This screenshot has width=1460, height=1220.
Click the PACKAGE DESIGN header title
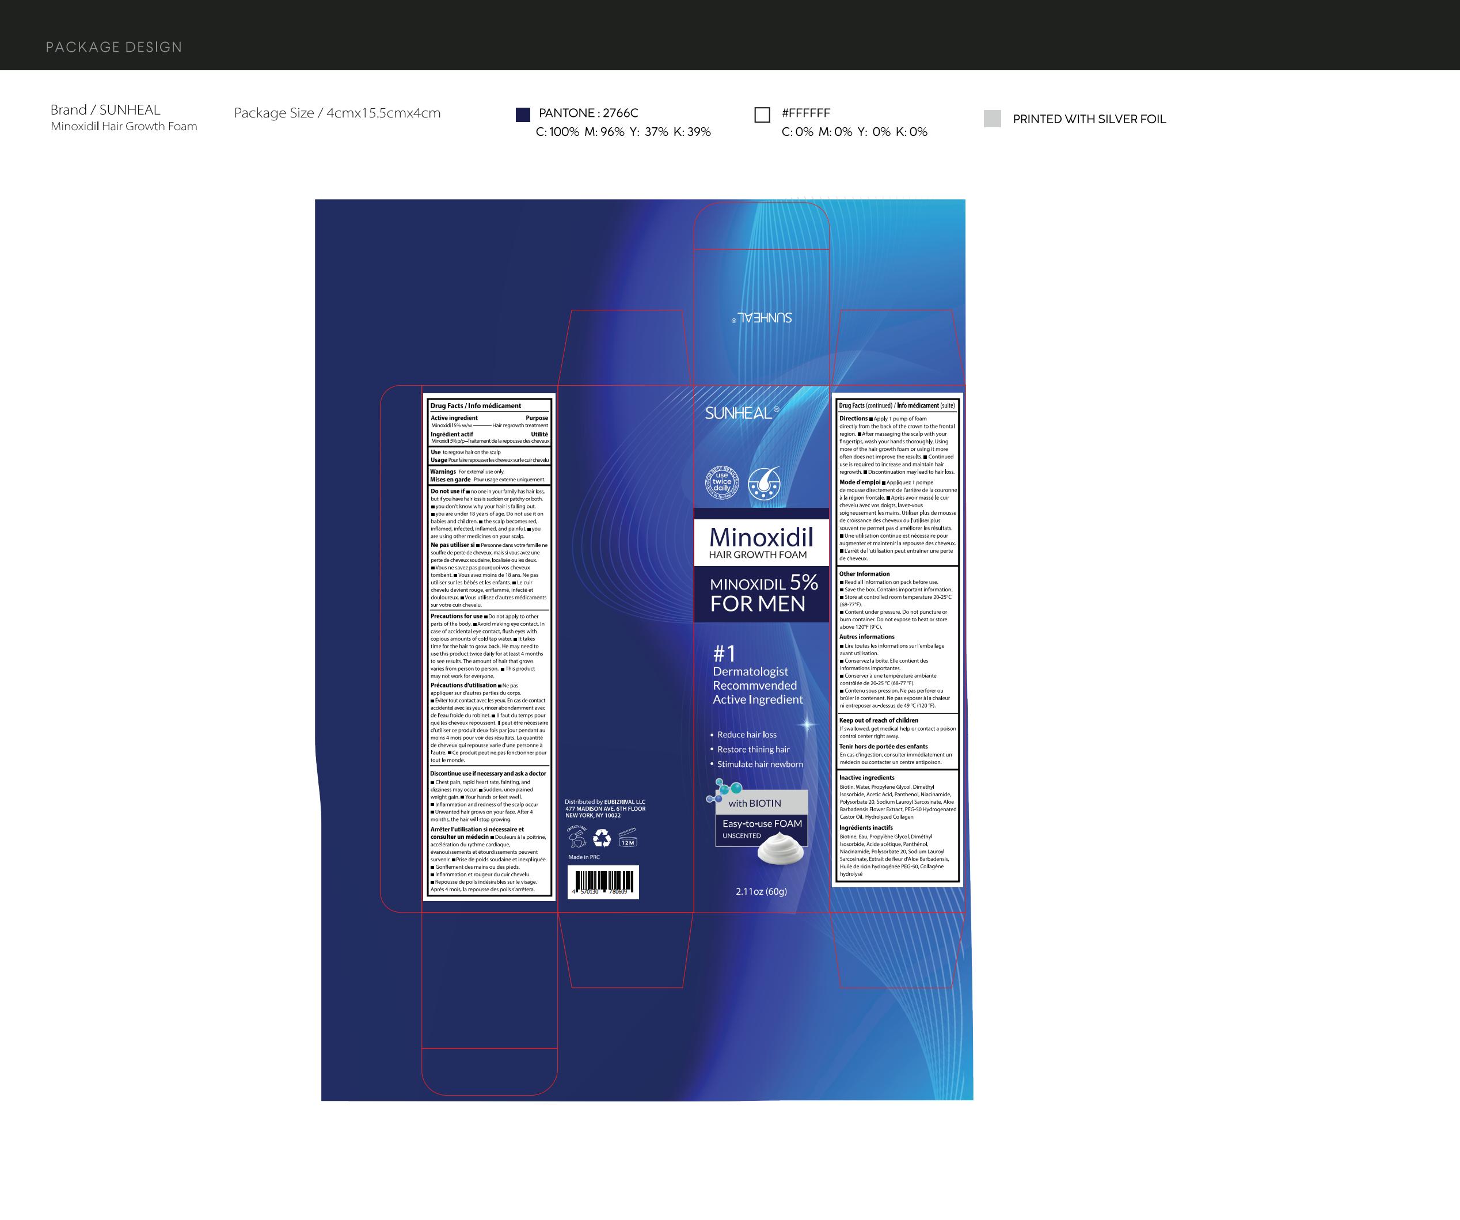click(x=114, y=47)
